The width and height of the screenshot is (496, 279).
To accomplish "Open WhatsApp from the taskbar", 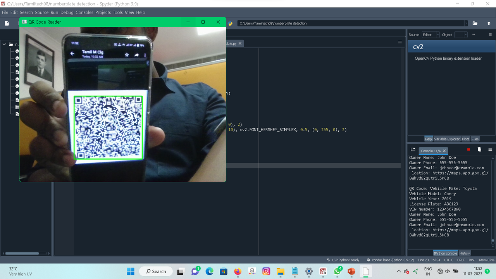I will click(337, 271).
